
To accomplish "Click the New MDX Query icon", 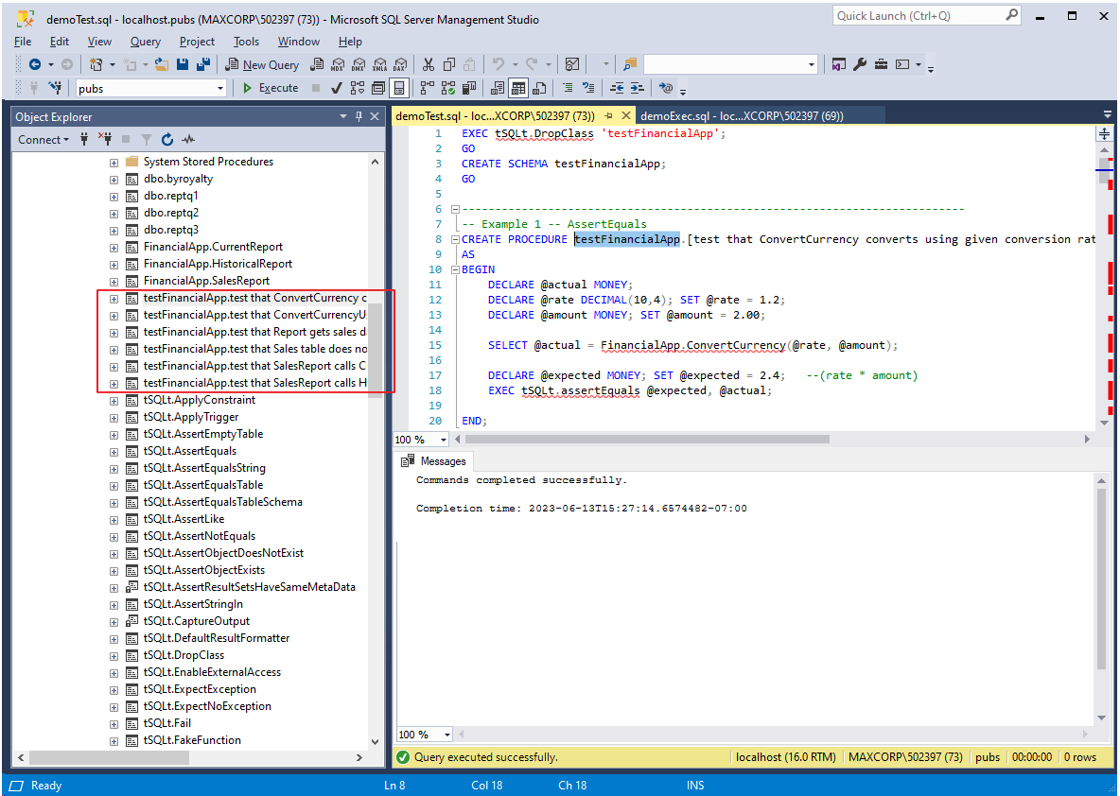I will point(338,64).
